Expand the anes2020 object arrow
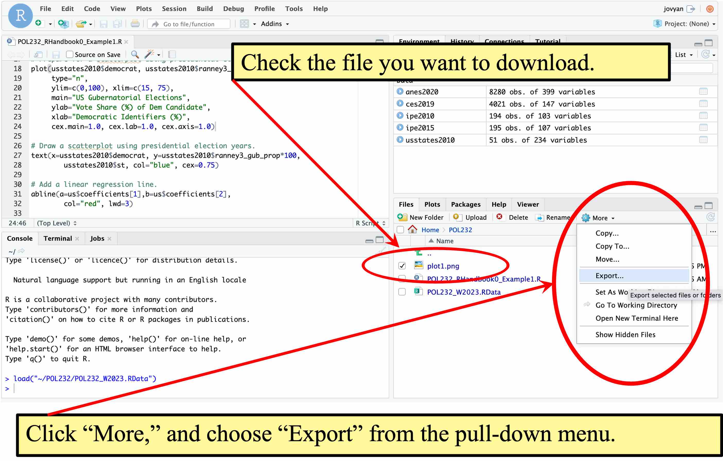 400,91
